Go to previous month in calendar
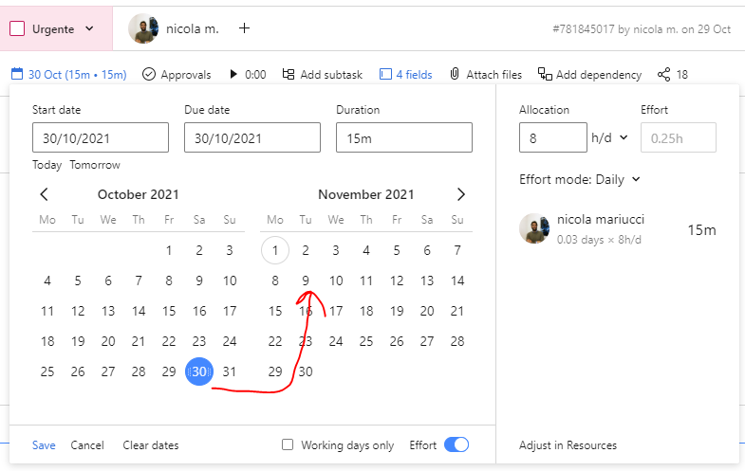745x471 pixels. point(44,194)
